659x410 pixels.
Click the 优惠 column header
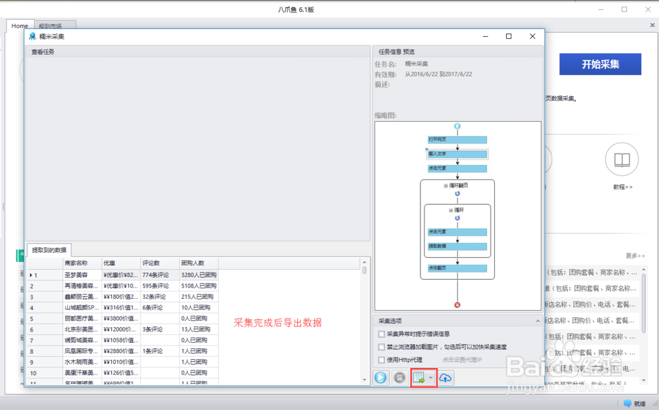(121, 263)
